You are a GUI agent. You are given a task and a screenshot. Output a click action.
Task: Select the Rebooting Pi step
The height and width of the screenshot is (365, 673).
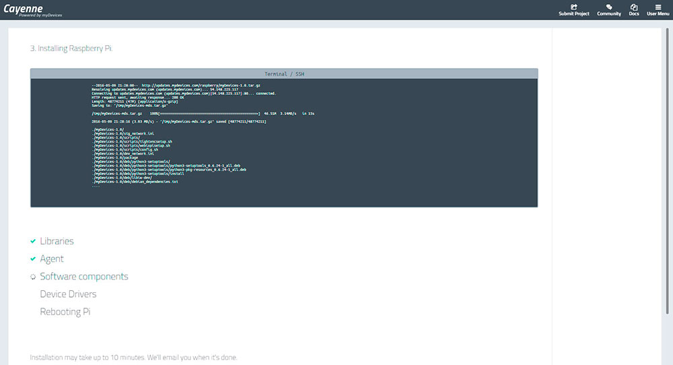pyautogui.click(x=65, y=312)
